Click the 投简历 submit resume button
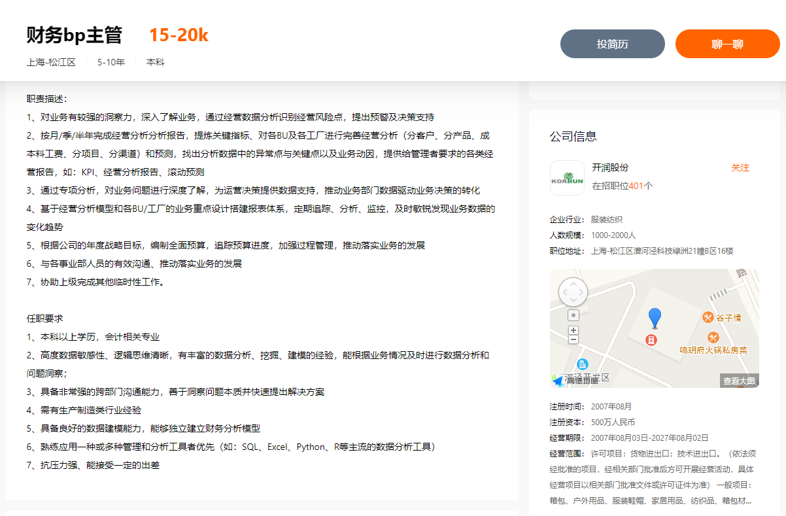 pyautogui.click(x=612, y=44)
